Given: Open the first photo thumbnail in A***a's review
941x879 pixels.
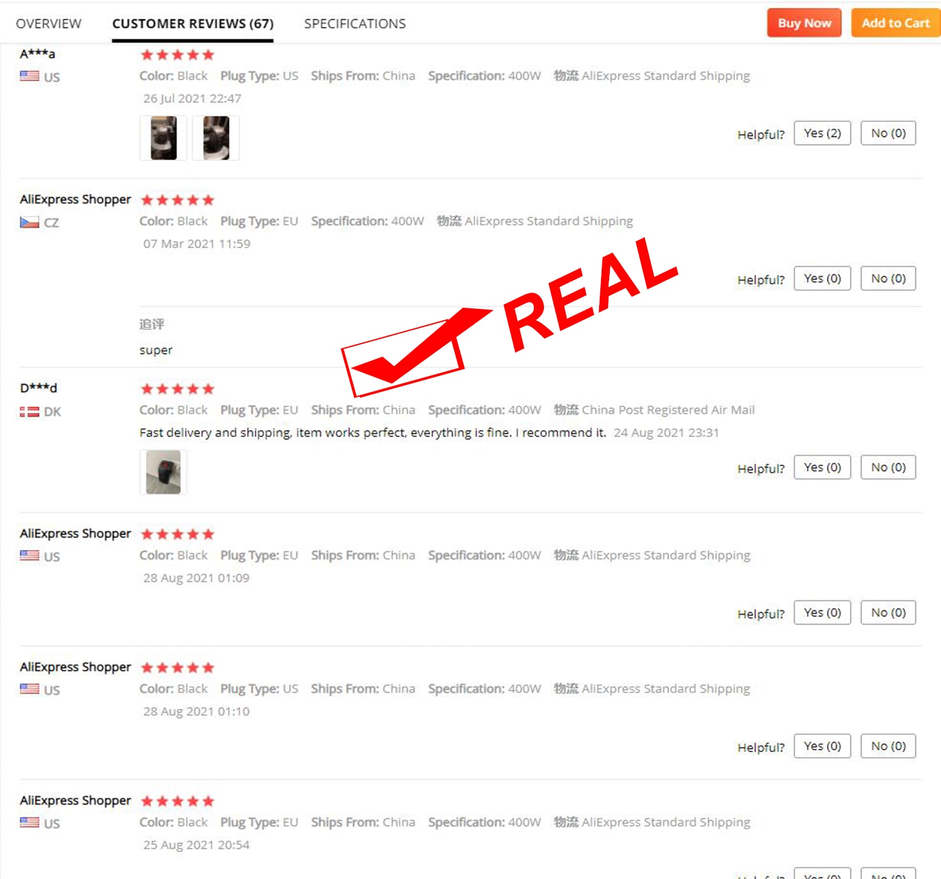Looking at the screenshot, I should click(x=163, y=138).
